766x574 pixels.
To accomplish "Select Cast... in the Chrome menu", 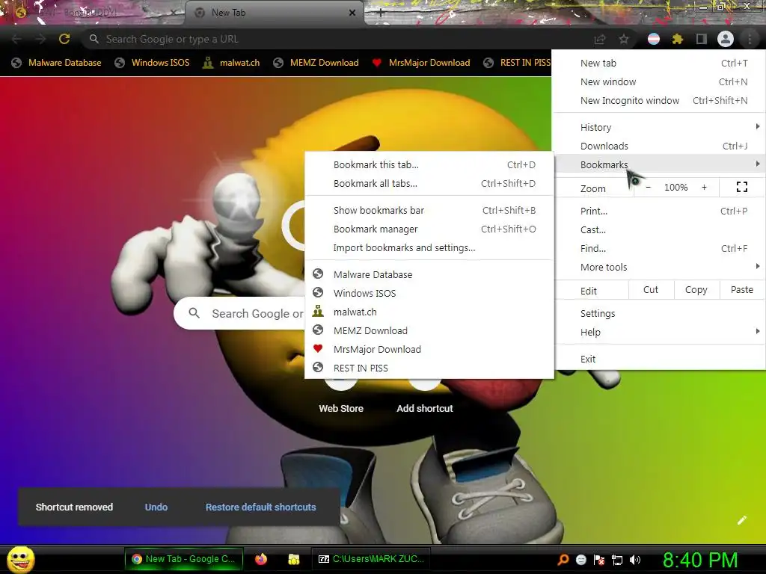I will pyautogui.click(x=660, y=229).
